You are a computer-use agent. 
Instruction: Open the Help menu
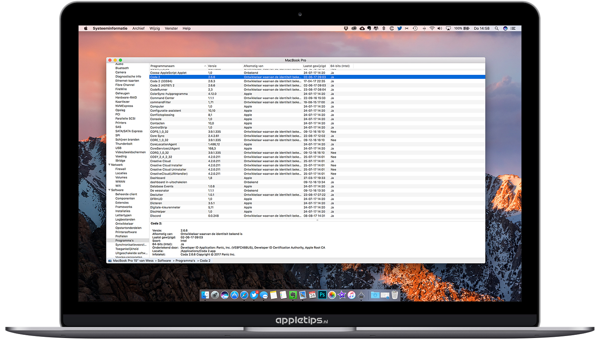click(x=187, y=28)
